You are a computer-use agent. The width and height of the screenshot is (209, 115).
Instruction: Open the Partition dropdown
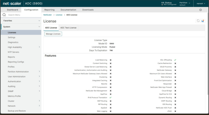tap(185, 4)
